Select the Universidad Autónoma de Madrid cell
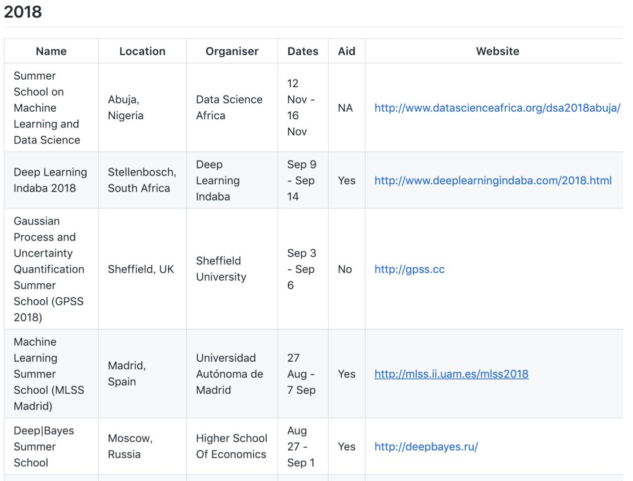The width and height of the screenshot is (633, 481). tap(229, 374)
